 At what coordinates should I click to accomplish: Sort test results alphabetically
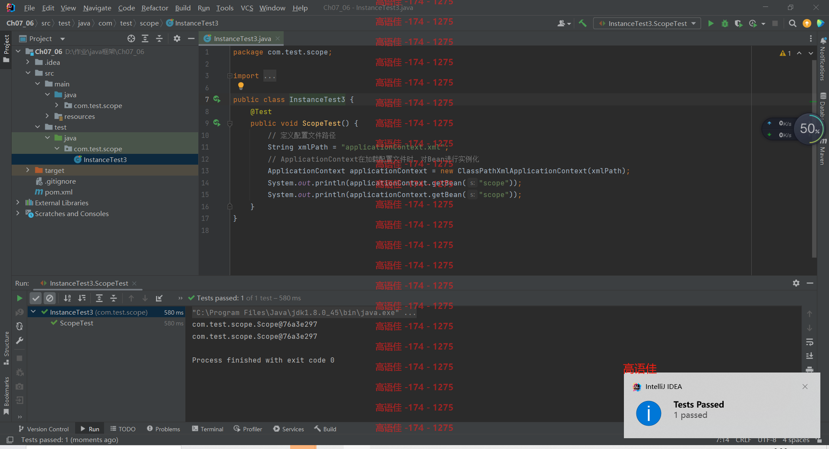point(67,298)
